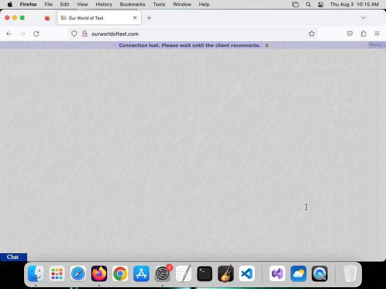The width and height of the screenshot is (386, 289).
Task: Open GarageBand from the Dock
Action: [x=226, y=274]
